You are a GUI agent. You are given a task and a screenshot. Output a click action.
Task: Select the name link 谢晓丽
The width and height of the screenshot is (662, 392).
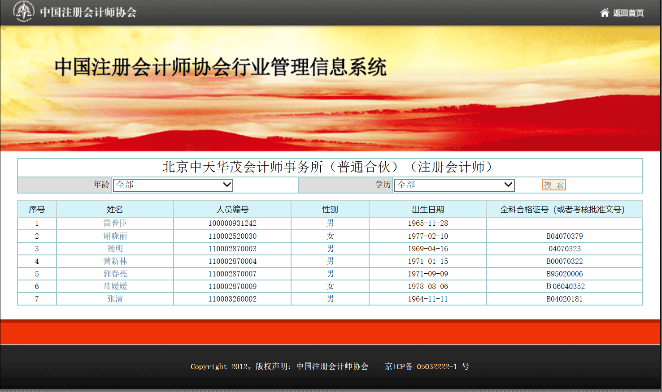[x=115, y=236]
